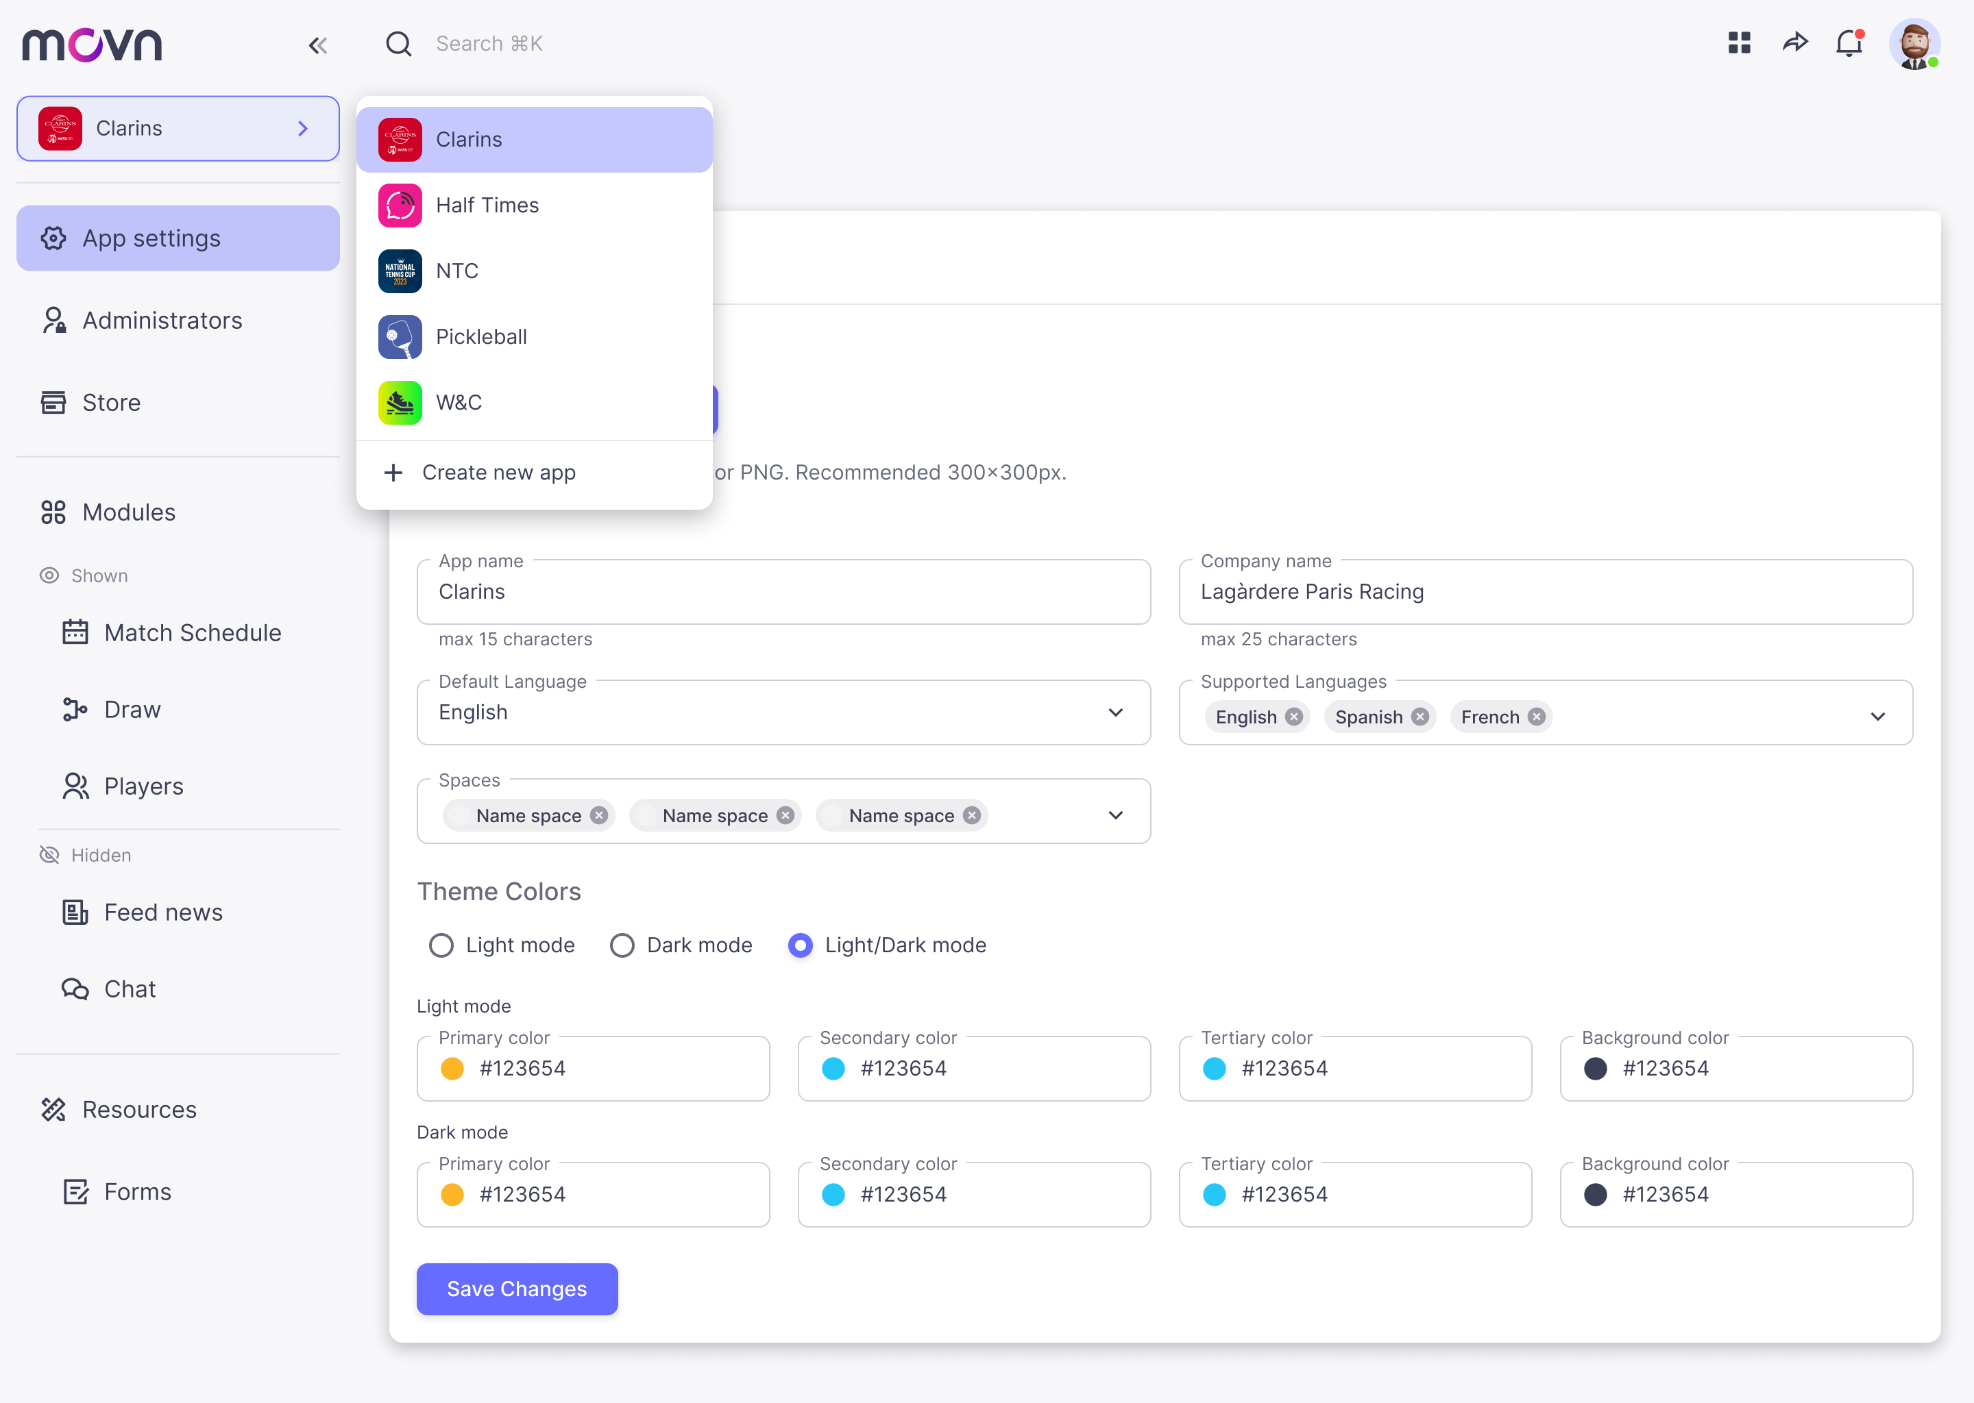Collapse the sidebar with double-chevron icon
The width and height of the screenshot is (1974, 1403).
coord(317,45)
